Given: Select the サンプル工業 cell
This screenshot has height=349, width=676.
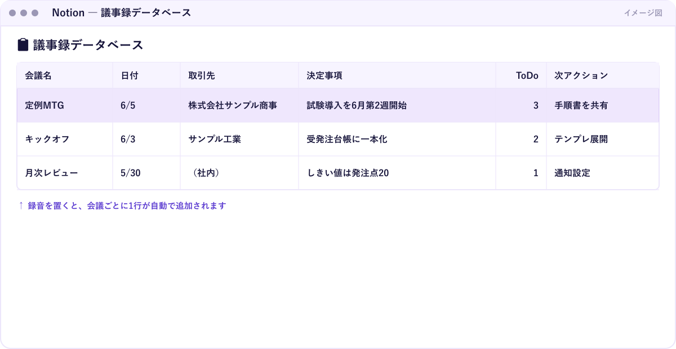Looking at the screenshot, I should tap(239, 139).
